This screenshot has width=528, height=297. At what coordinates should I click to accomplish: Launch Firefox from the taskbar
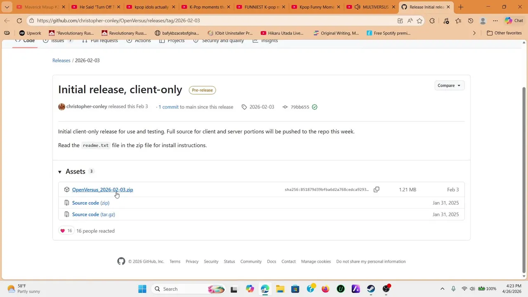click(325, 289)
